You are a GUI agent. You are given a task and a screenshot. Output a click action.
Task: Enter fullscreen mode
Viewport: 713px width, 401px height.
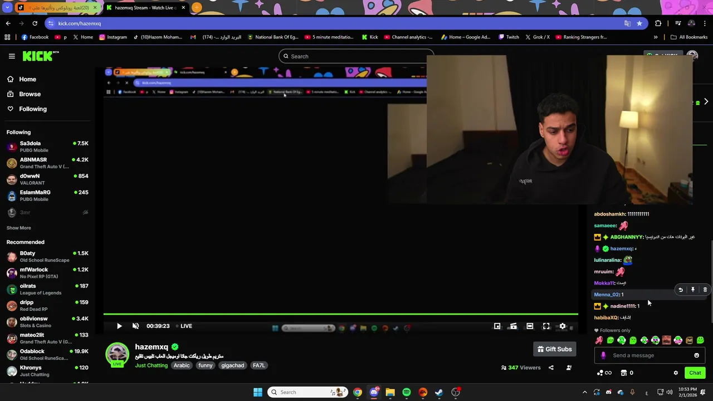(x=546, y=326)
